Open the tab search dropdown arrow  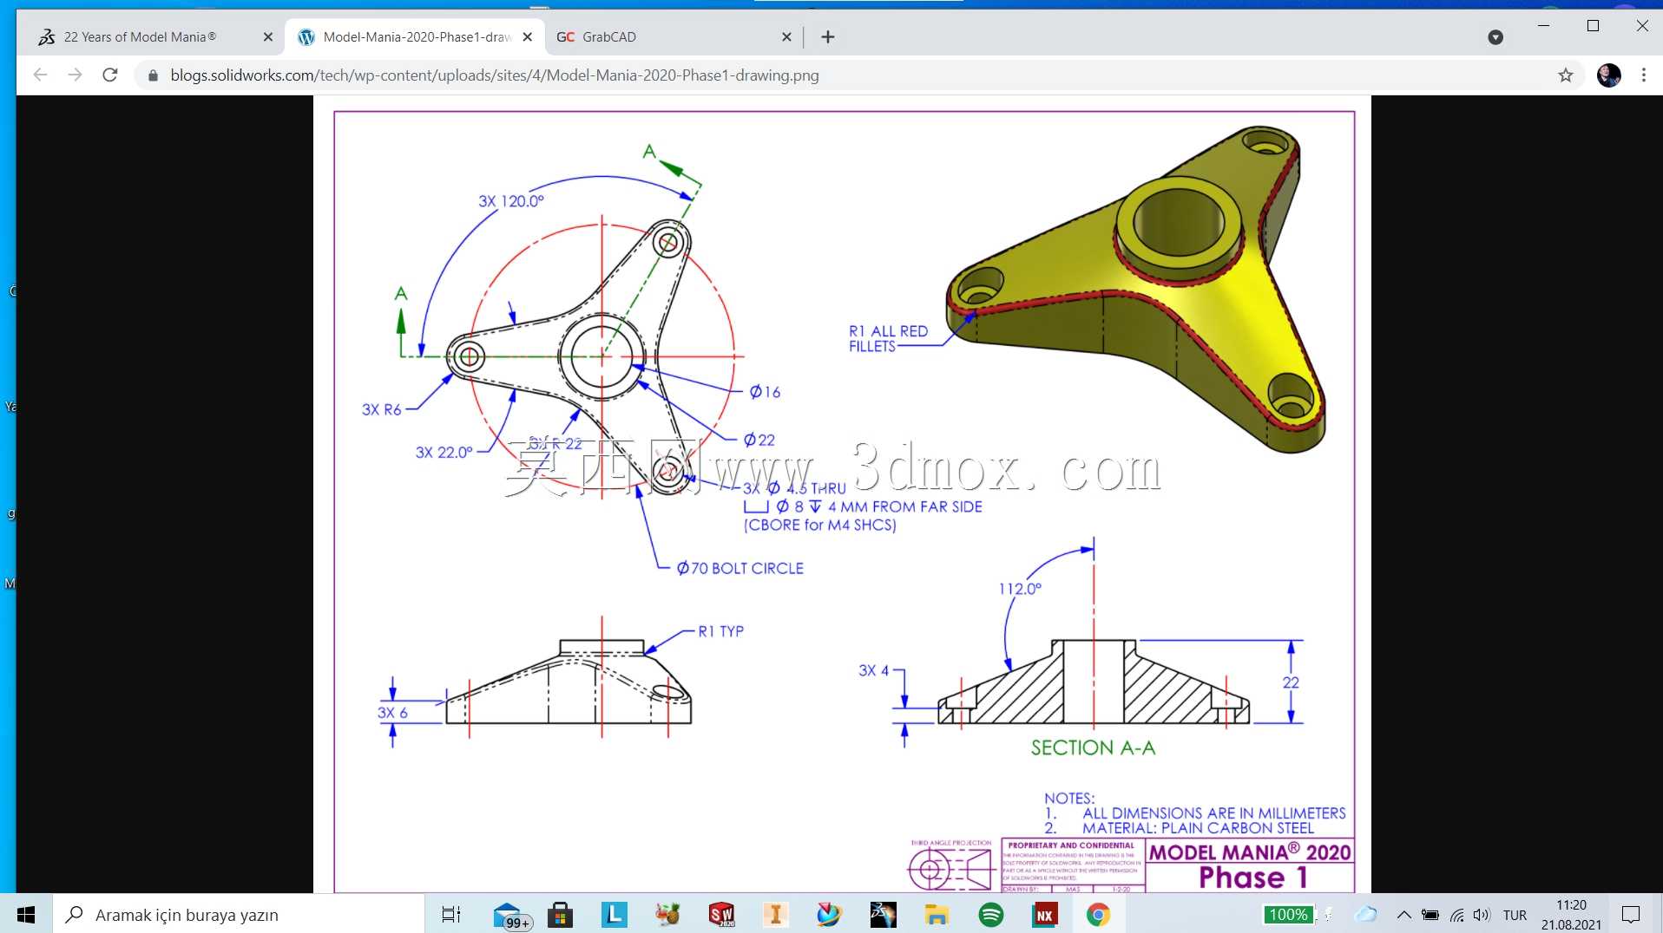(1495, 37)
